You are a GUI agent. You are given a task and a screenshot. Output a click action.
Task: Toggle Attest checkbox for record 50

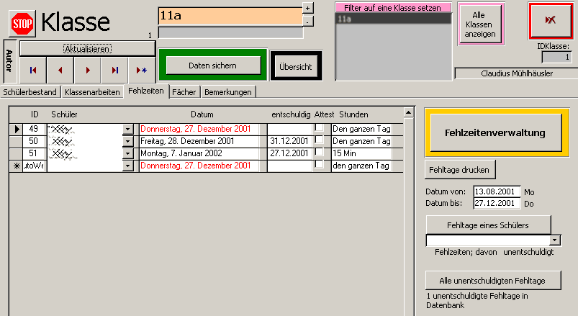click(x=318, y=141)
